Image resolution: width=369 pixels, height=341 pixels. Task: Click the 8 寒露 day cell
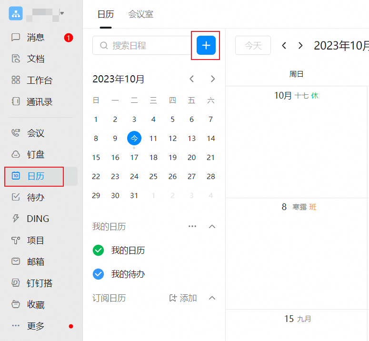tap(297, 253)
